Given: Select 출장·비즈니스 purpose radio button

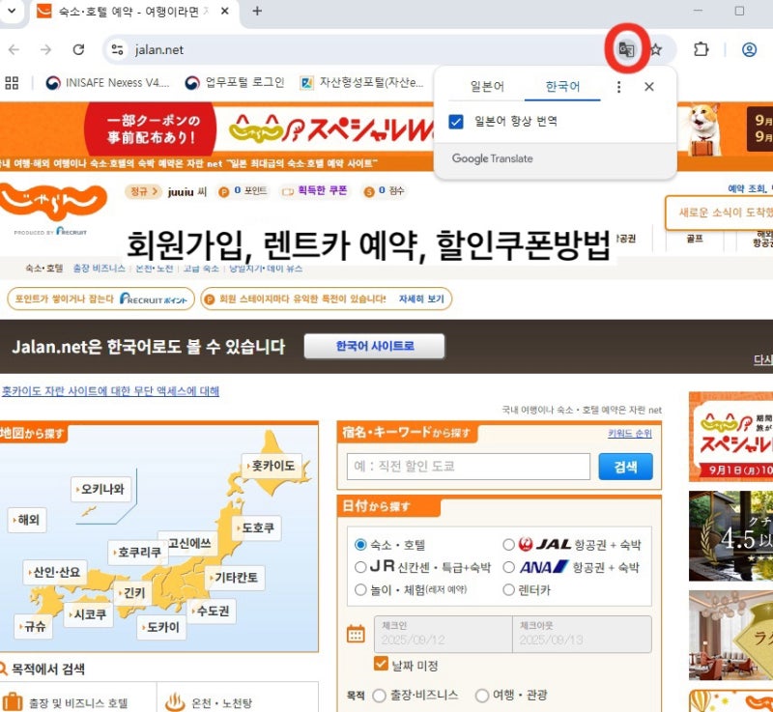Looking at the screenshot, I should pos(379,696).
